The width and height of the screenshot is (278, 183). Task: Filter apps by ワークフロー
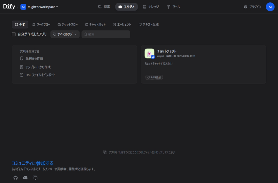pos(41,25)
